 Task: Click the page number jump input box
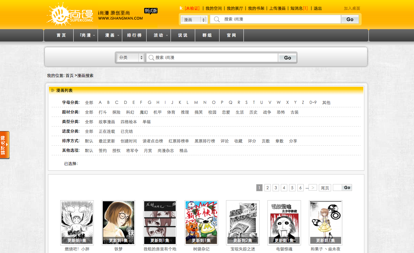tap(337, 188)
